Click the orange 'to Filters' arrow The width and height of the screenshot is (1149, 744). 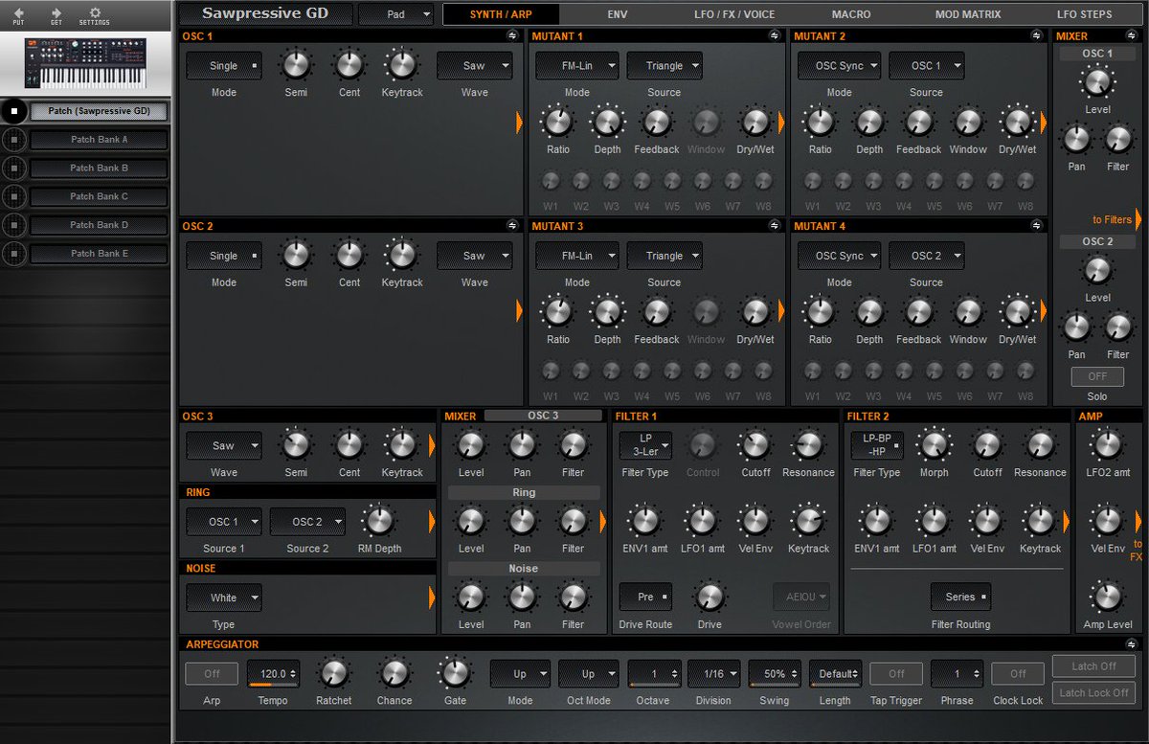(x=1138, y=219)
